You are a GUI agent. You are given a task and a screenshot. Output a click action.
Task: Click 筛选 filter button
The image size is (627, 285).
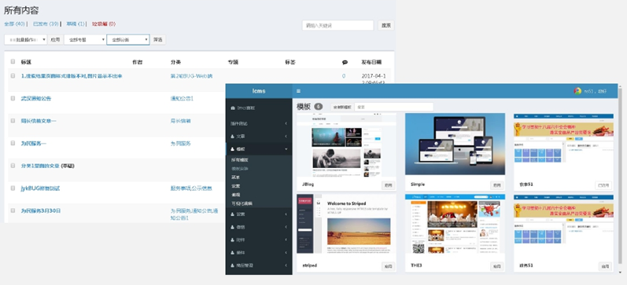(158, 39)
